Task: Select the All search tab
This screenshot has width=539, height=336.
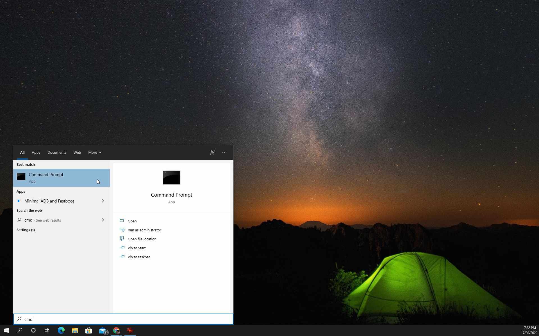Action: [22, 152]
